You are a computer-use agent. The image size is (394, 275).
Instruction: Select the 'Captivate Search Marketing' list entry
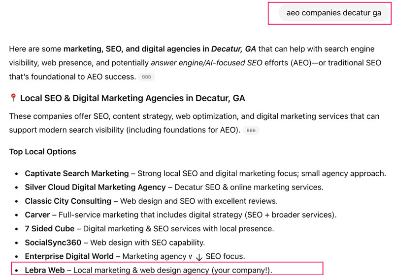(x=77, y=173)
